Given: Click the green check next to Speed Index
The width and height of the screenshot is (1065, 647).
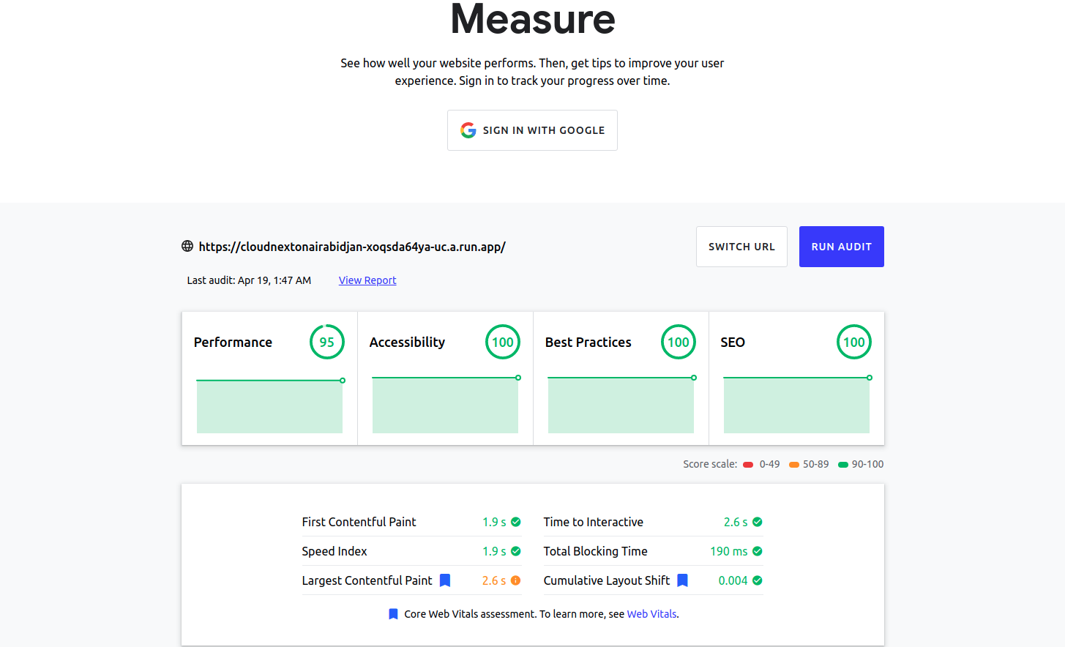Looking at the screenshot, I should coord(516,551).
